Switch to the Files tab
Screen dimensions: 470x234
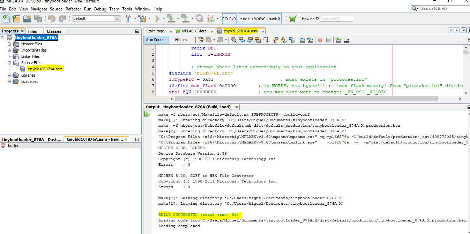[32, 31]
